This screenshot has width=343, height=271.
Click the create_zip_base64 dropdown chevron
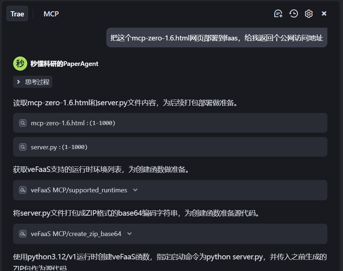pyautogui.click(x=129, y=234)
